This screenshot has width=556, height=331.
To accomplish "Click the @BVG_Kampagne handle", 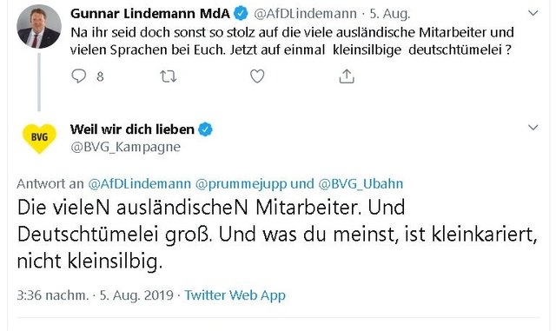I will pyautogui.click(x=125, y=147).
